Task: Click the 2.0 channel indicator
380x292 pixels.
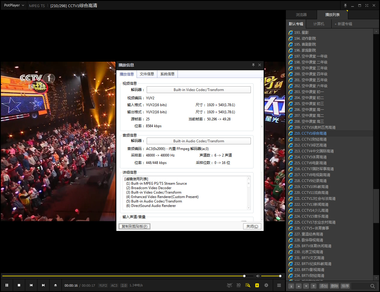Action: pyautogui.click(x=124, y=285)
